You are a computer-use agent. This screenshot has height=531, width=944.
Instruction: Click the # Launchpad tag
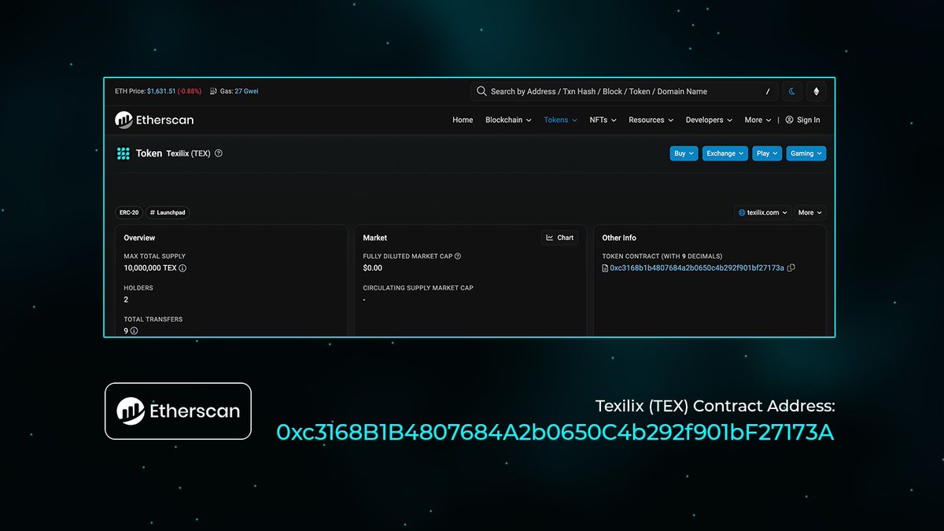[168, 212]
